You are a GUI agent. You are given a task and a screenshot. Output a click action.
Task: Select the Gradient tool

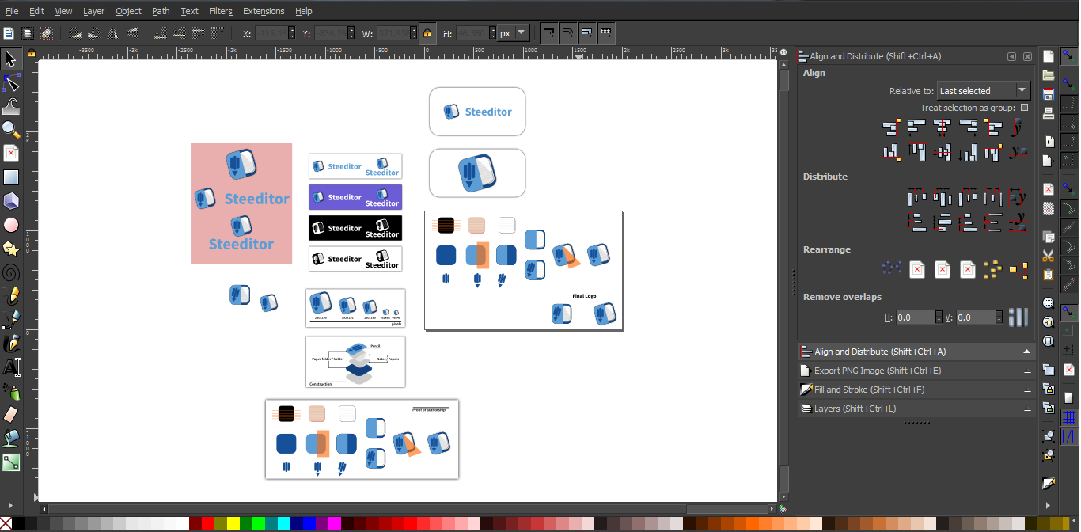point(11,462)
